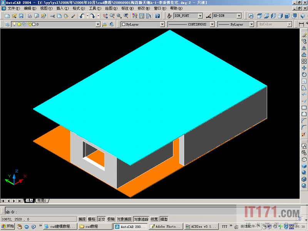
Task: Select the Mirror tool
Action: pyautogui.click(x=304, y=48)
